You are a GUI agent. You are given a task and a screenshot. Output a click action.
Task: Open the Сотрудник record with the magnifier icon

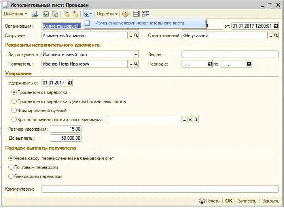(136, 36)
